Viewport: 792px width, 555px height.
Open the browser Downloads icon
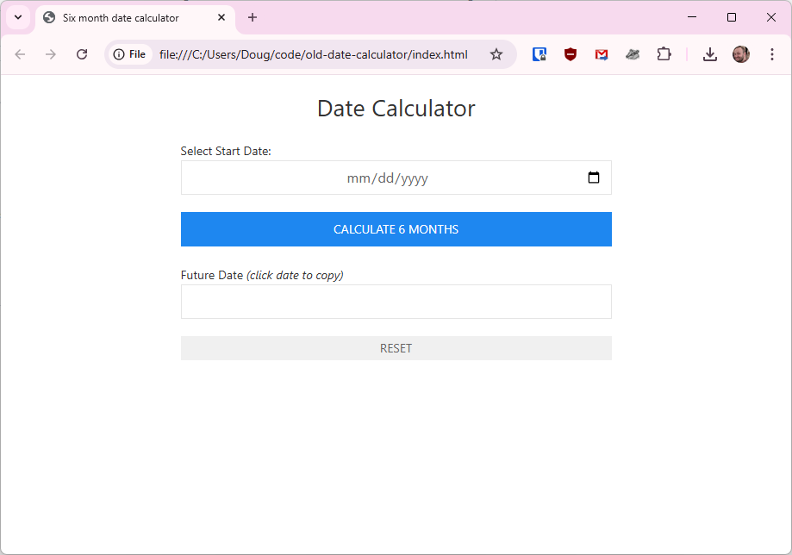click(709, 54)
